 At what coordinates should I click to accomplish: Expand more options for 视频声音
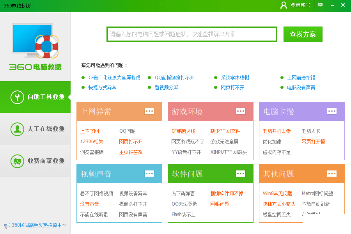[149, 174]
